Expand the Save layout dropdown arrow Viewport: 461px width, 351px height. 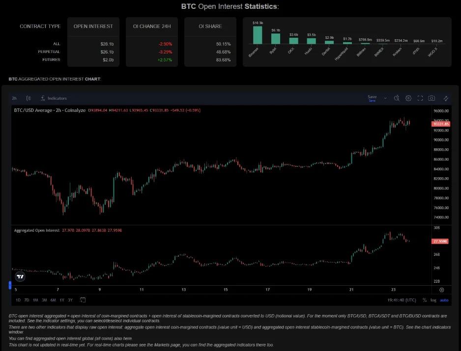pos(385,98)
